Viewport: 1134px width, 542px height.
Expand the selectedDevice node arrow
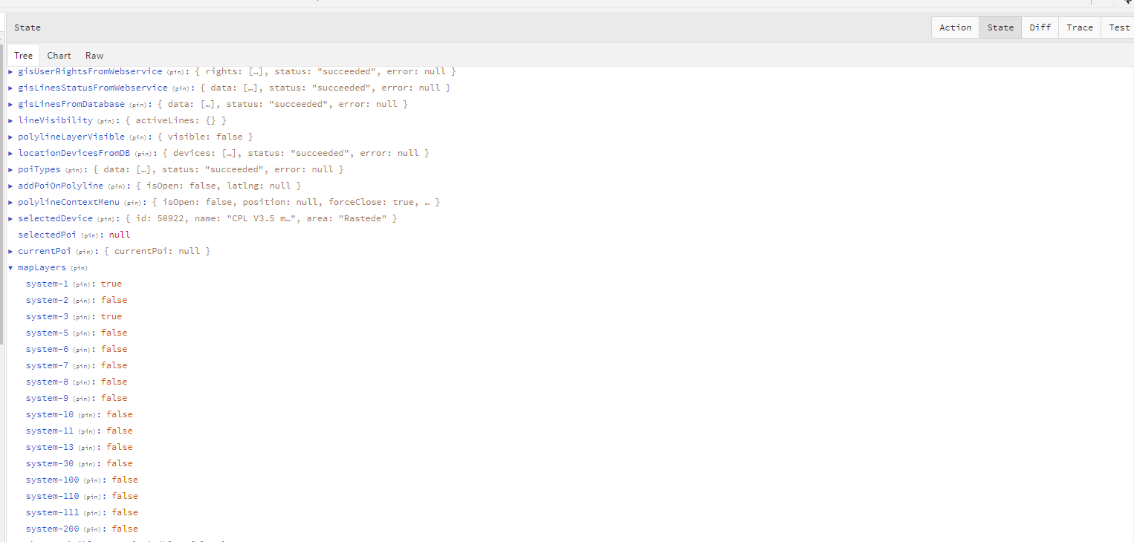tap(10, 218)
